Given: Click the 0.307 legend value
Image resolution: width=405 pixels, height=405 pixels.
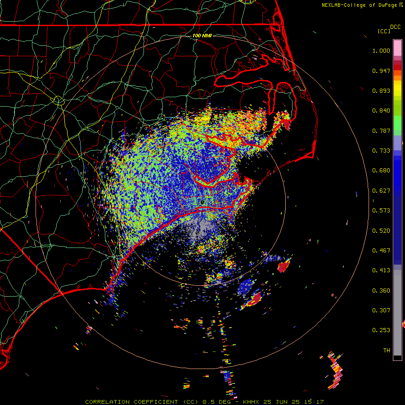Looking at the screenshot, I should 381,310.
